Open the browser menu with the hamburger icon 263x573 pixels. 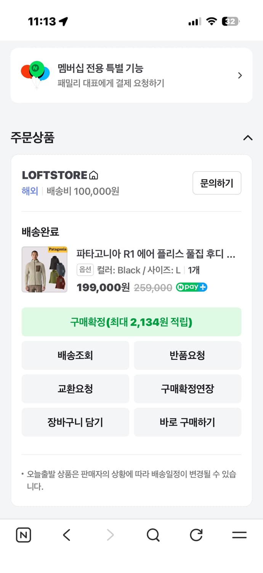[238, 535]
